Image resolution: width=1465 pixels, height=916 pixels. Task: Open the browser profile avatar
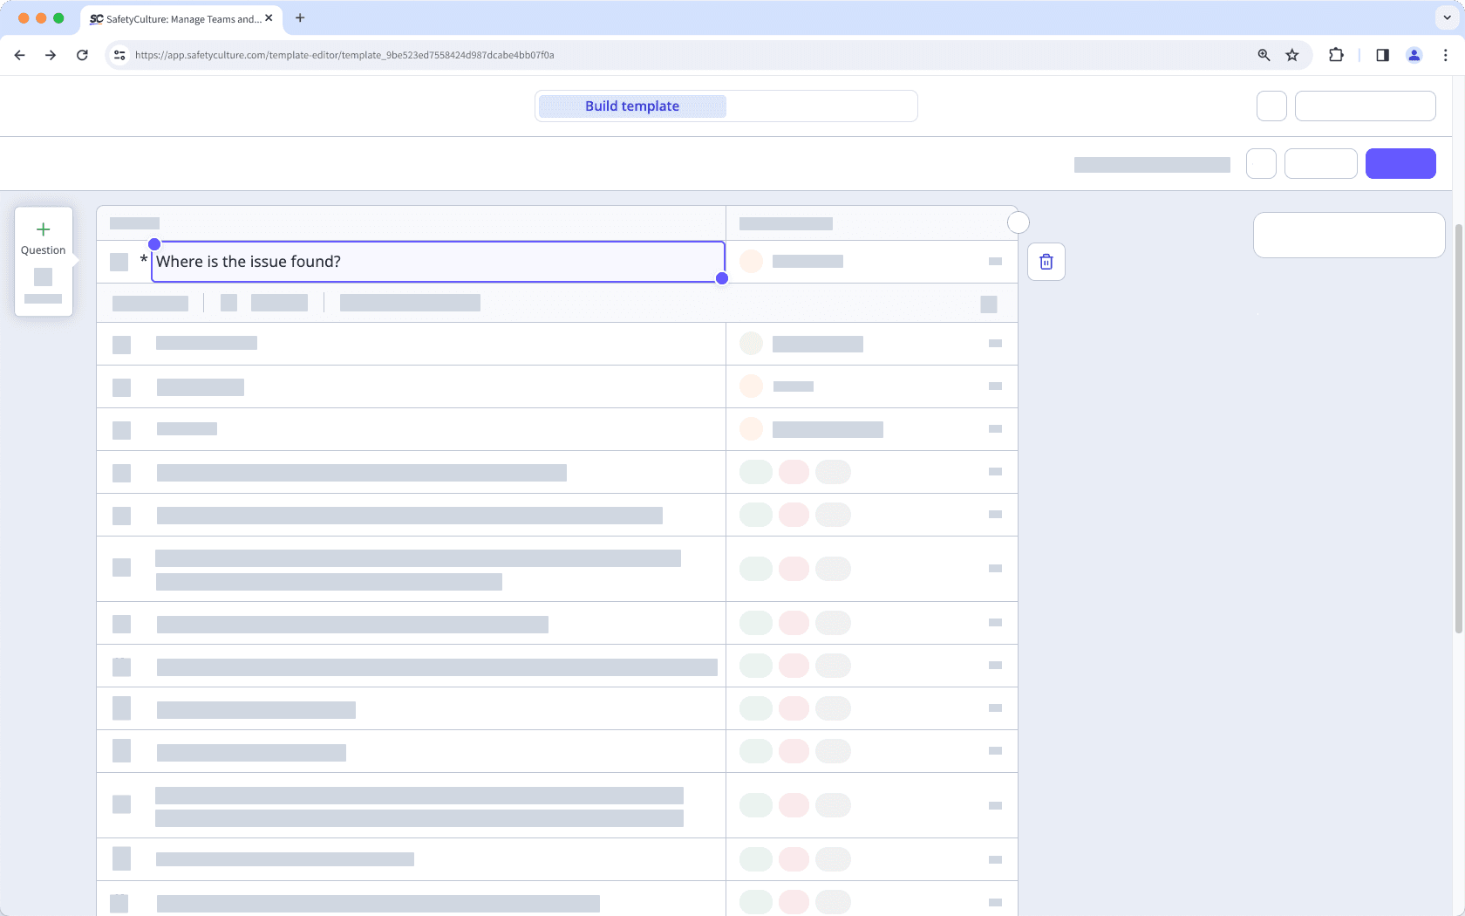1414,54
